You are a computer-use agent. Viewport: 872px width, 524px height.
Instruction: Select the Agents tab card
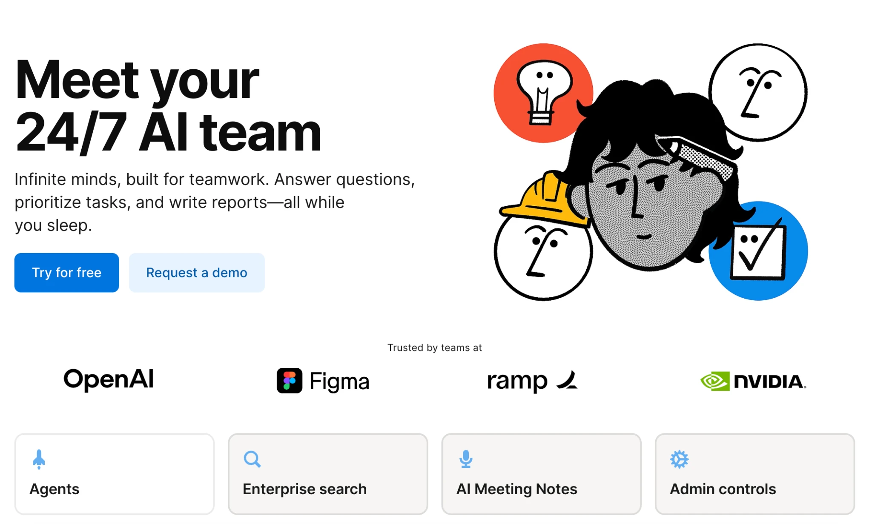point(114,474)
